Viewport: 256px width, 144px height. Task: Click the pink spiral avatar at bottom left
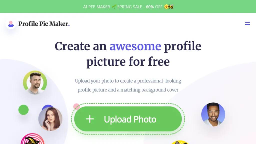[32, 139]
